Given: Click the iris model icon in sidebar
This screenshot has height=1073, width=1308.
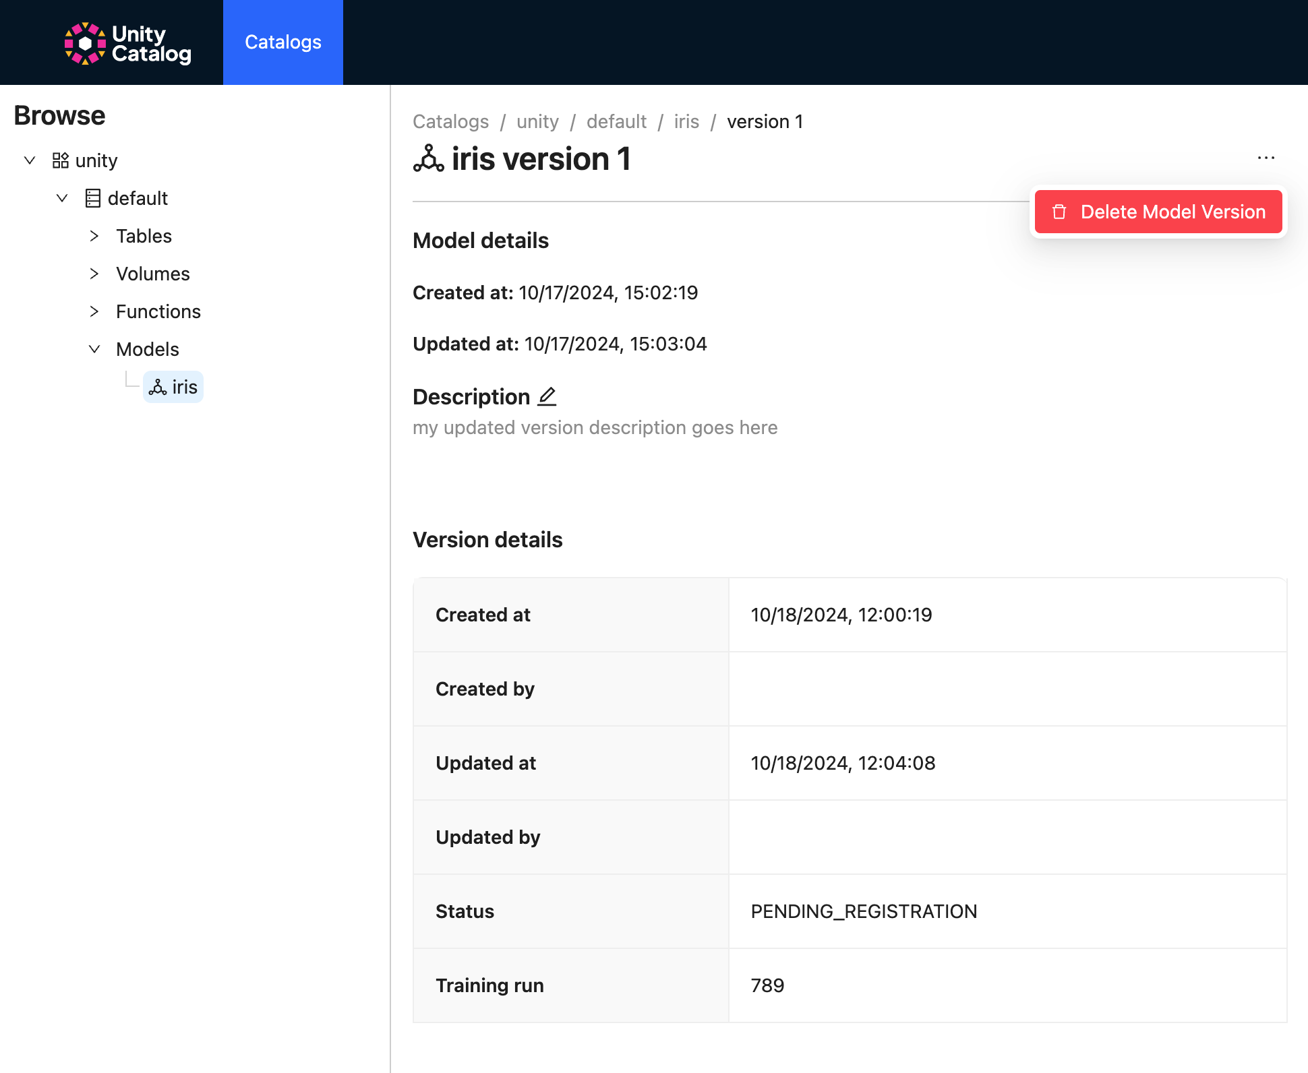Looking at the screenshot, I should 158,387.
